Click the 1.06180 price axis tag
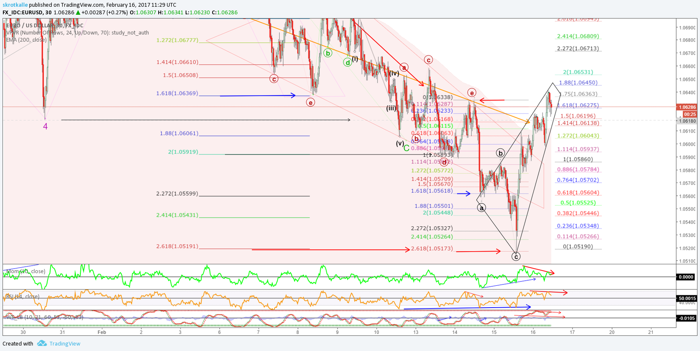Viewport: 700px width, 351px height. click(687, 121)
